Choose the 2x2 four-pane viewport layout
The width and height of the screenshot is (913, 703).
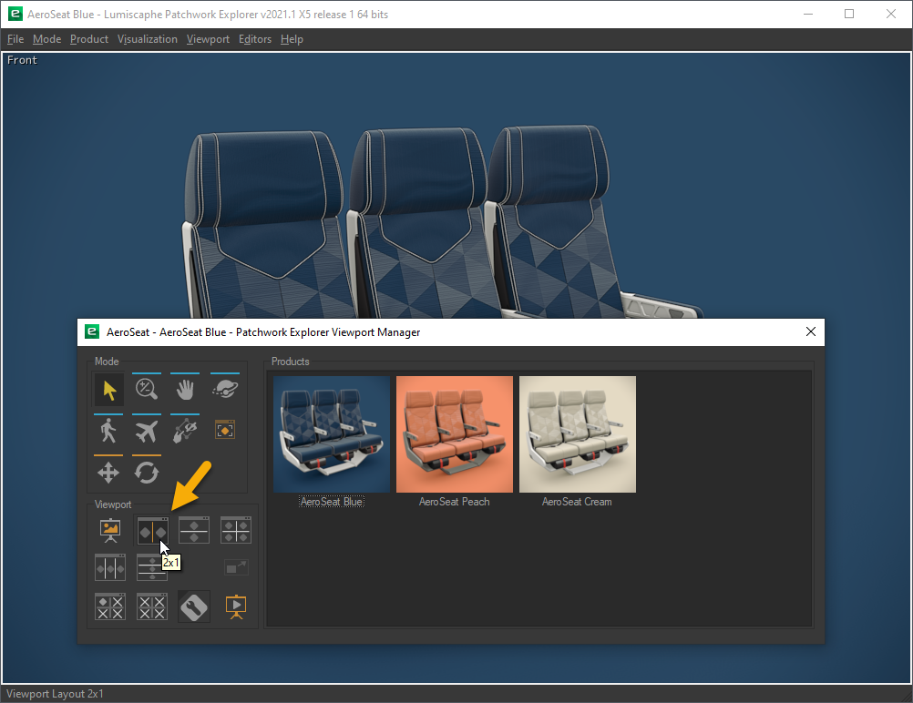coord(236,530)
